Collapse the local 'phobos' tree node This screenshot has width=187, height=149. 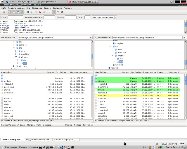tap(16, 57)
